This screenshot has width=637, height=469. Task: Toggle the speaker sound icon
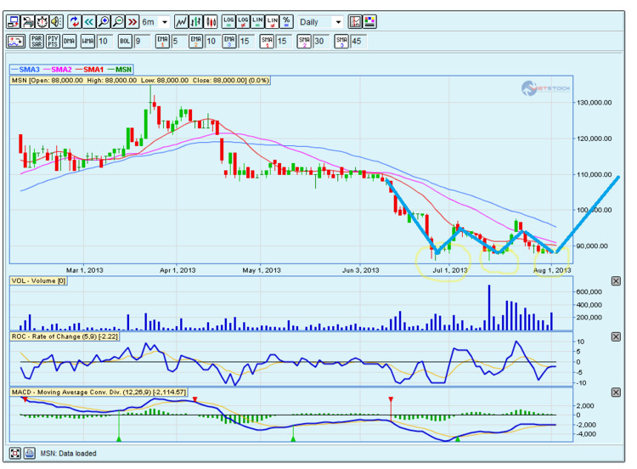(x=56, y=21)
